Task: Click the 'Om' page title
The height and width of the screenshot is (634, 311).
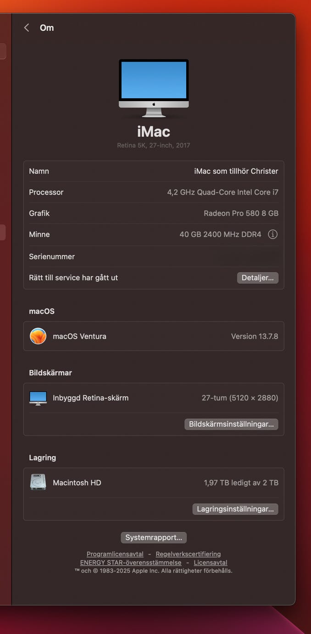Action: click(47, 28)
